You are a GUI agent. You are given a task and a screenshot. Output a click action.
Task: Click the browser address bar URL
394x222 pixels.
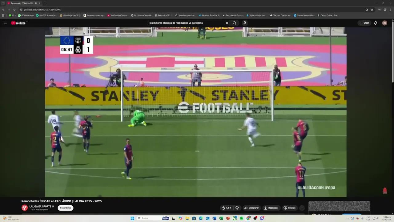[42, 10]
